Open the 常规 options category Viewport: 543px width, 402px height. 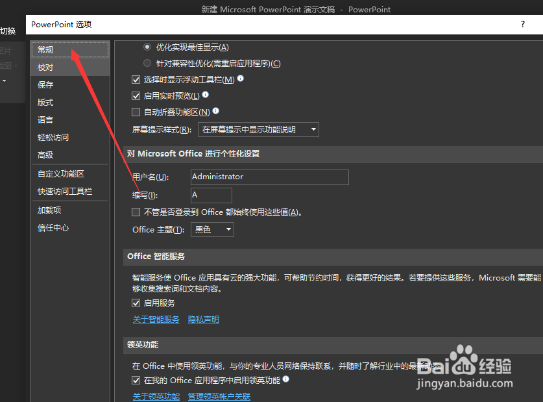point(70,49)
